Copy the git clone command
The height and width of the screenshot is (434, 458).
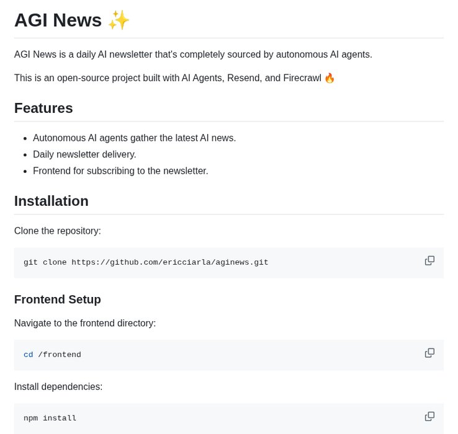429,260
